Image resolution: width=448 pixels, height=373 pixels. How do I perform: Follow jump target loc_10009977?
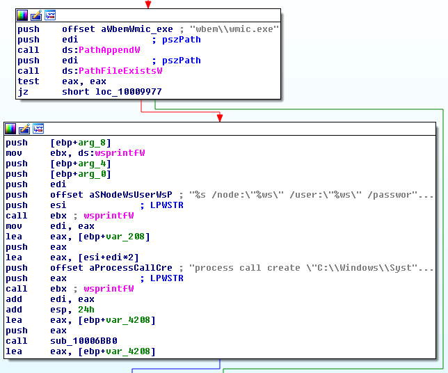point(129,92)
